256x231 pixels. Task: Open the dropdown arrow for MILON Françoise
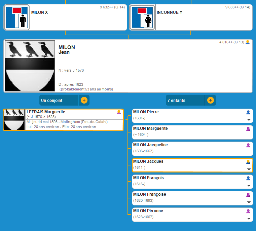coord(249,202)
